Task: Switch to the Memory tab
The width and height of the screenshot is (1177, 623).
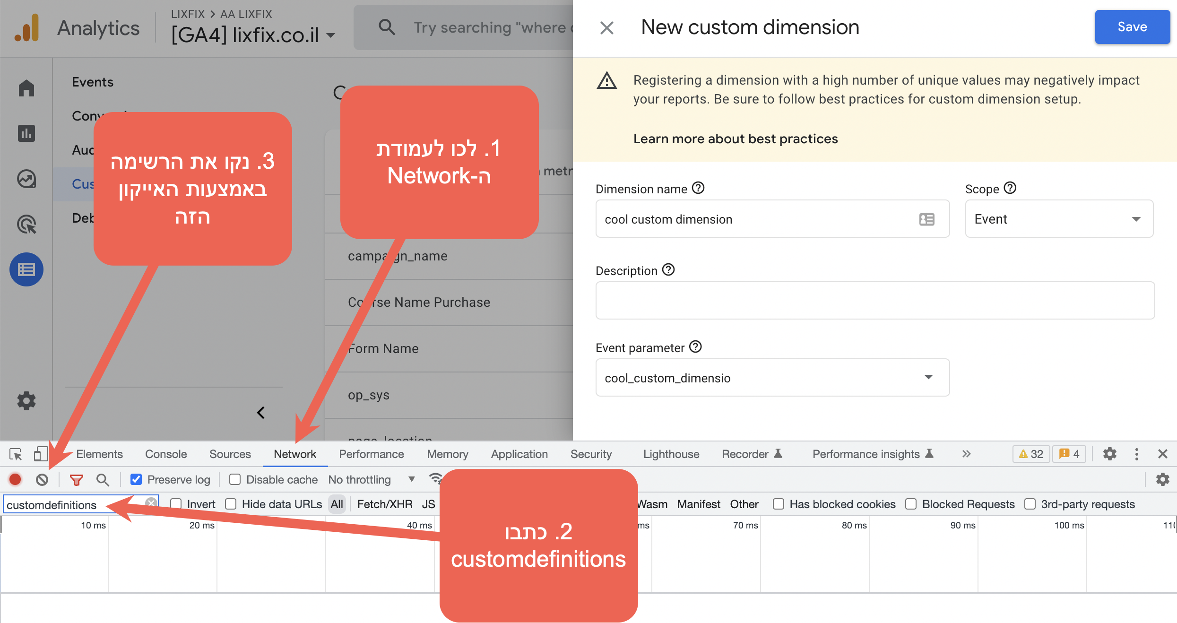Action: (x=448, y=454)
